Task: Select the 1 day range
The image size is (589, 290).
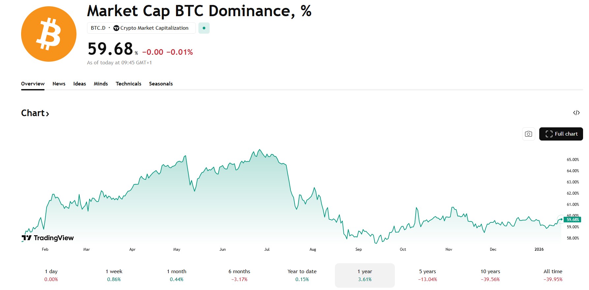Action: (51, 275)
